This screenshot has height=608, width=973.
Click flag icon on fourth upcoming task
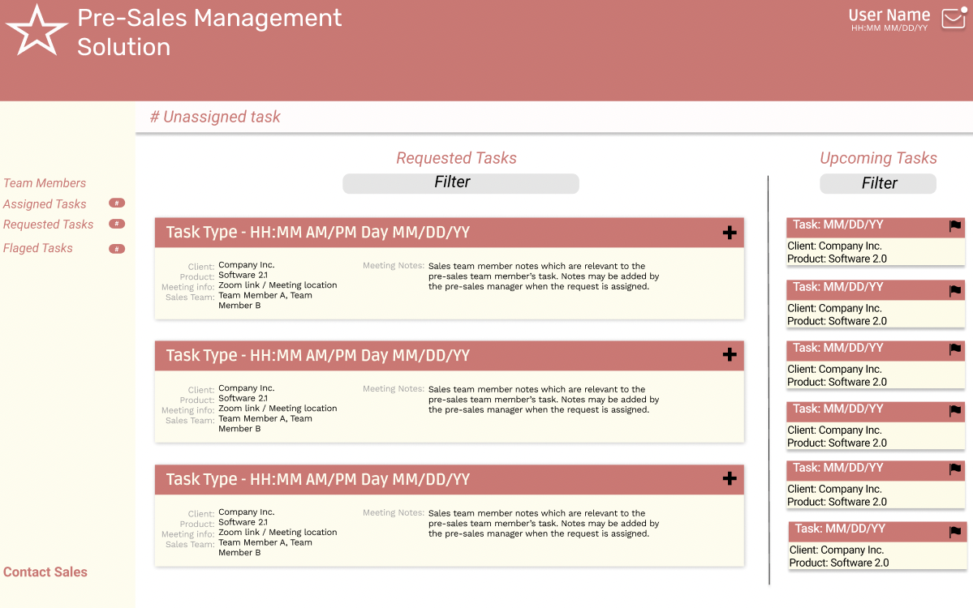(955, 411)
